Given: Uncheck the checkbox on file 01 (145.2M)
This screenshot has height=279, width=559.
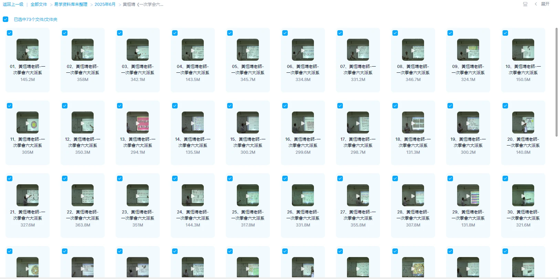Looking at the screenshot, I should coord(10,33).
